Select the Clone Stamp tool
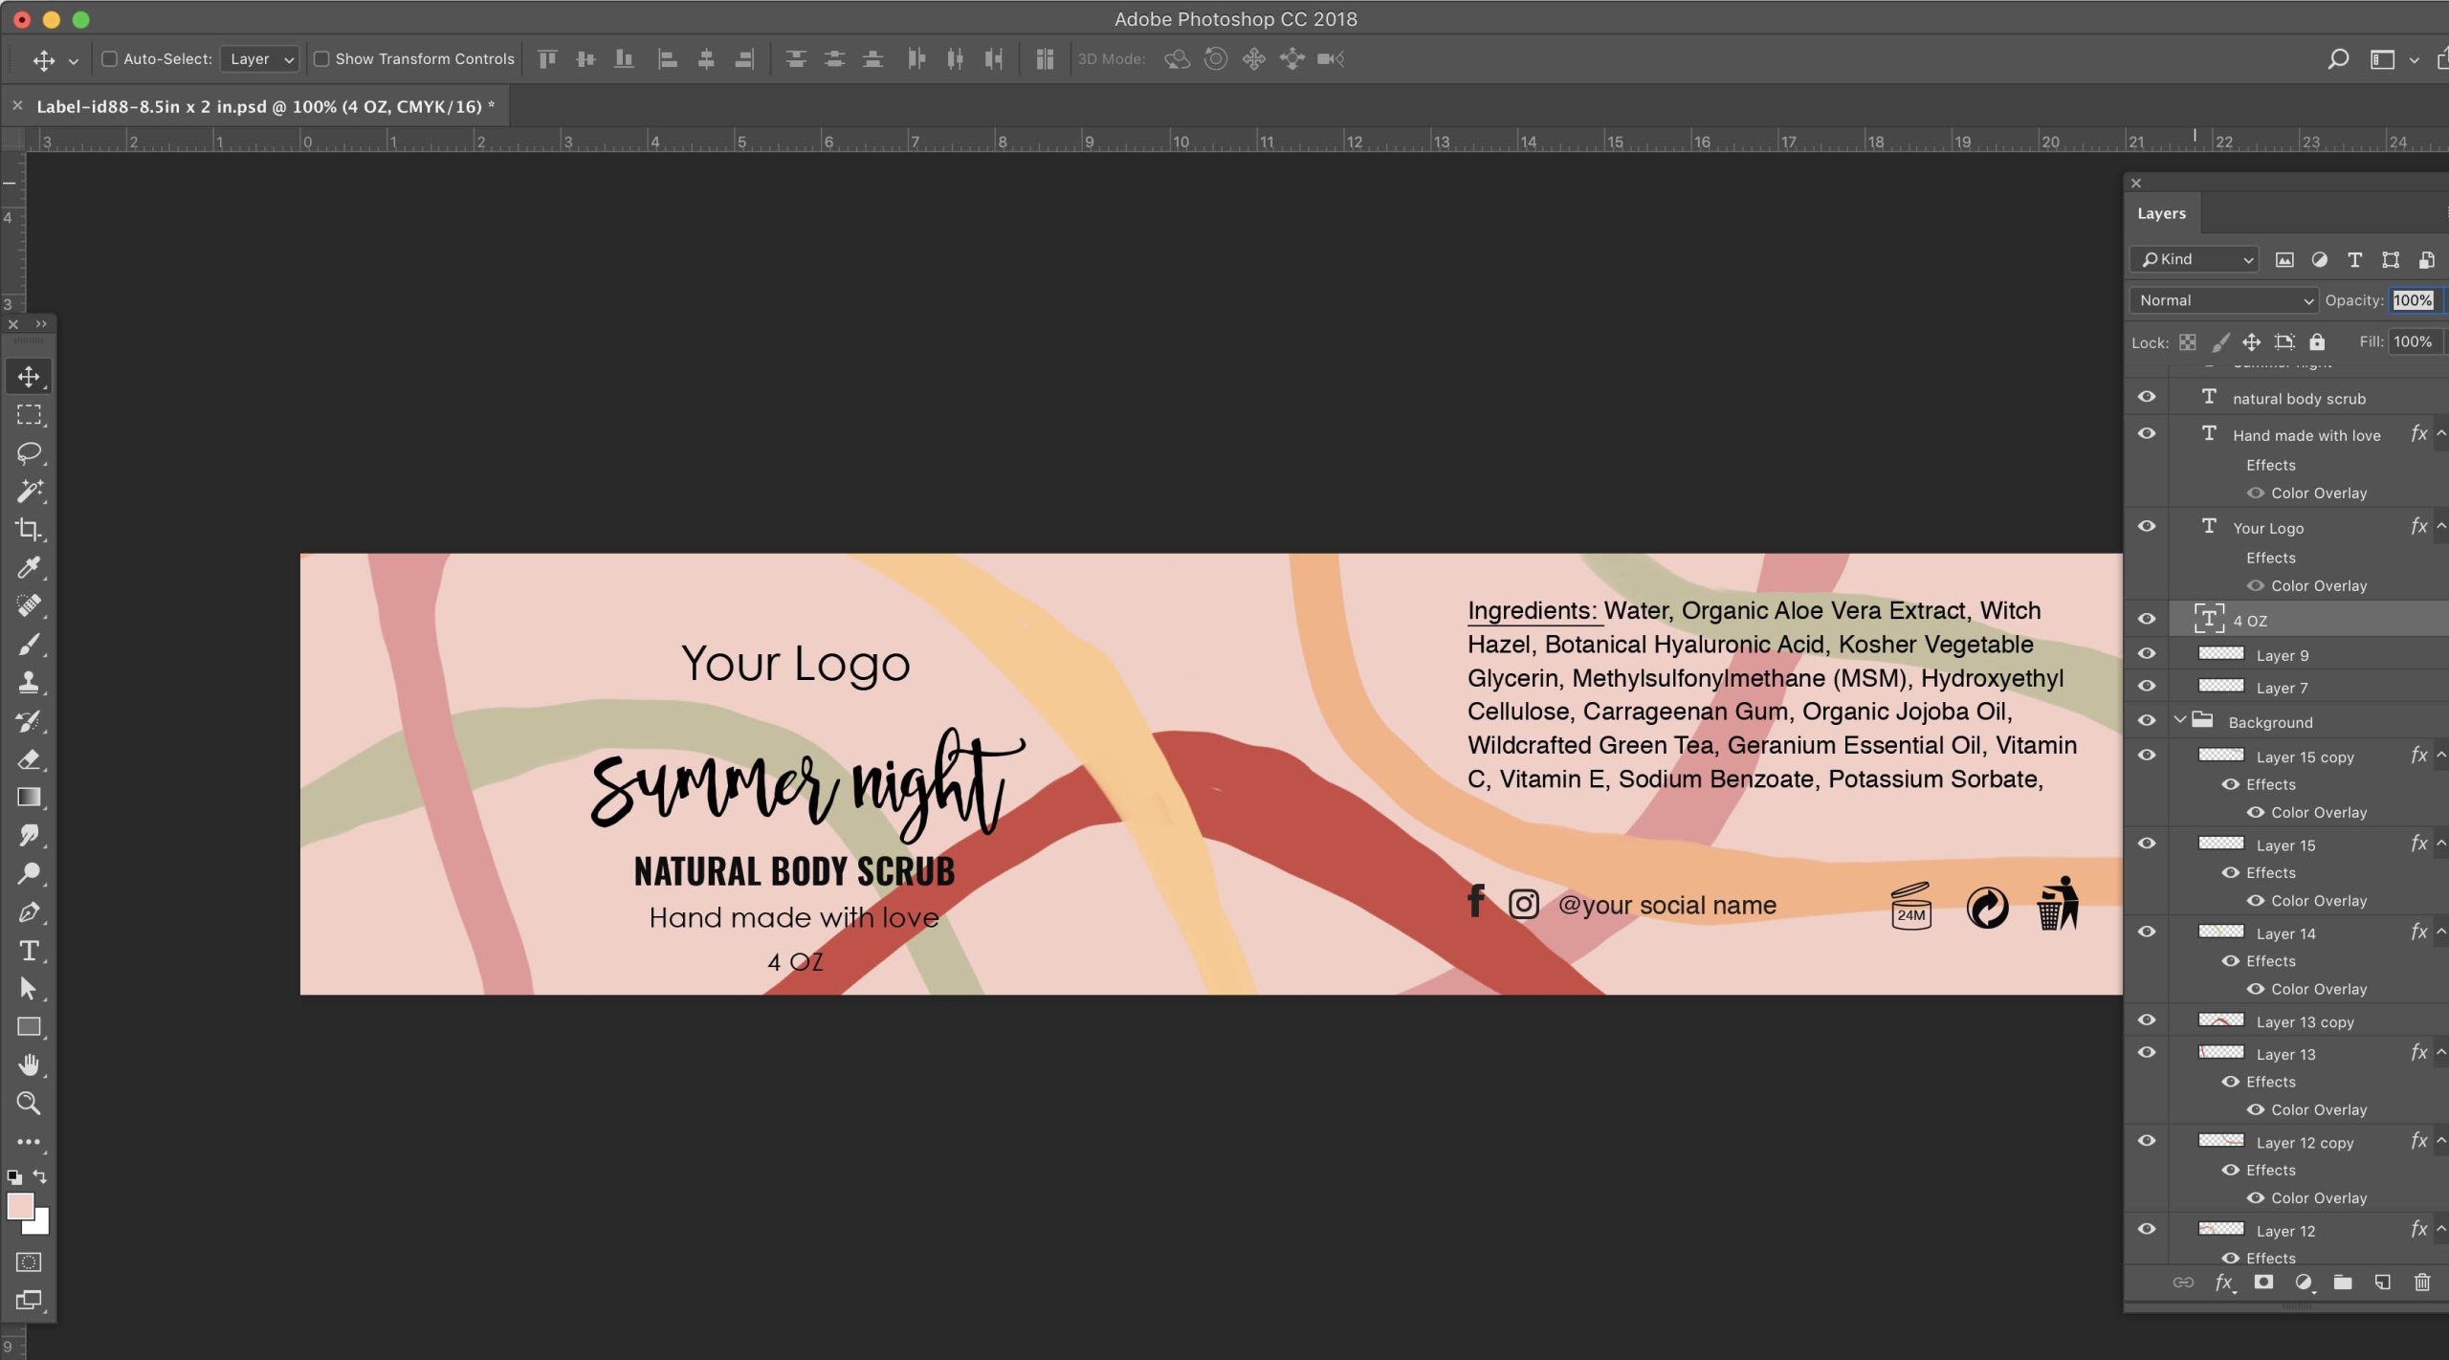The width and height of the screenshot is (2449, 1360). [29, 683]
